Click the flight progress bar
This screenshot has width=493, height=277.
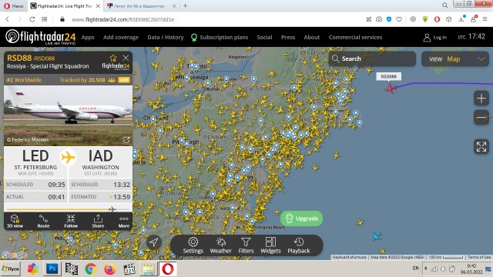pyautogui.click(x=68, y=209)
